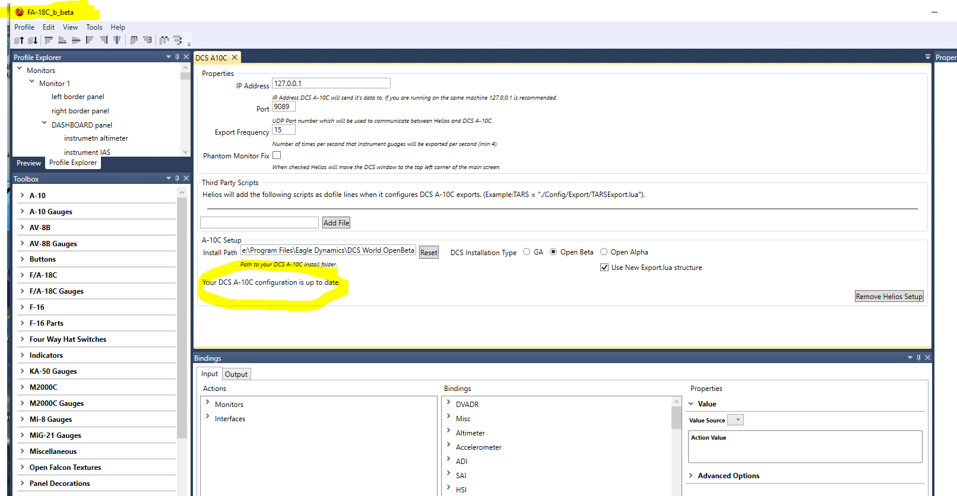The width and height of the screenshot is (957, 496).
Task: Switch to the Output tab in Bindings
Action: (x=236, y=374)
